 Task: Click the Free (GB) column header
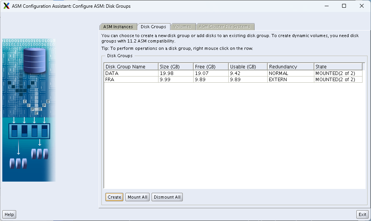click(x=211, y=66)
